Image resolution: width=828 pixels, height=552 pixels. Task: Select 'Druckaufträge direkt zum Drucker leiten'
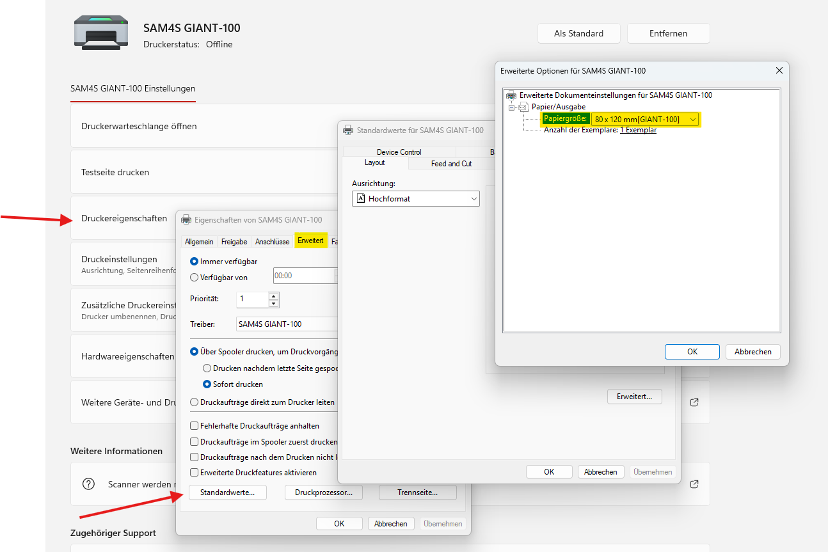pyautogui.click(x=195, y=402)
